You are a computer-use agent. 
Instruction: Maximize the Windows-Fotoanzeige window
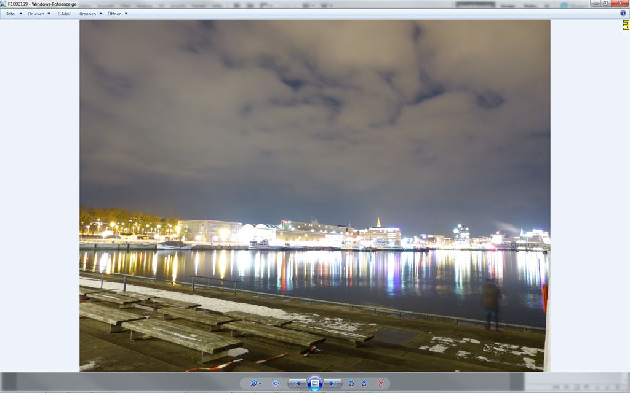[x=605, y=4]
